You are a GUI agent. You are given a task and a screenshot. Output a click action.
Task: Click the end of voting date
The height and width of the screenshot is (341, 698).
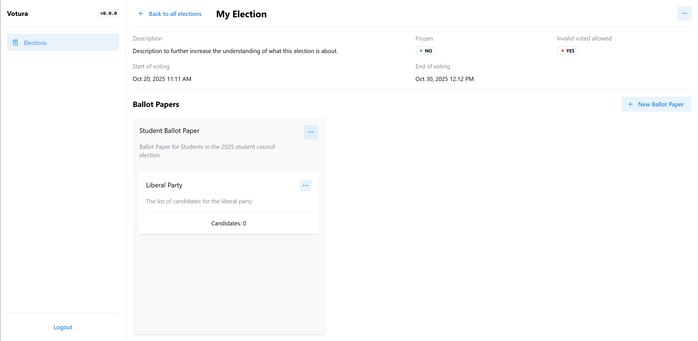point(444,79)
